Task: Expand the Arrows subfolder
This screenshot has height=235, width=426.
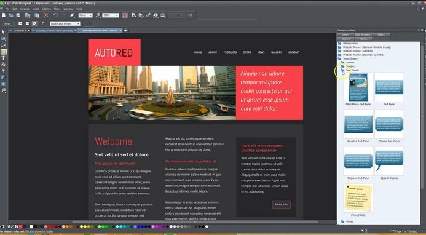Action: (x=342, y=62)
